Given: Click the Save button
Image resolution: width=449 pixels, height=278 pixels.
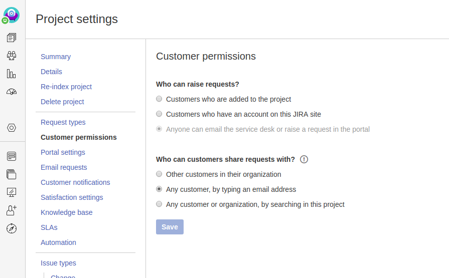Looking at the screenshot, I should (170, 227).
